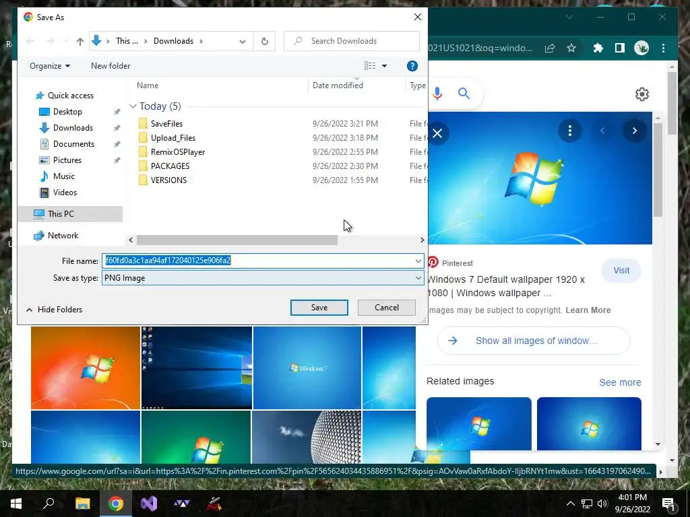This screenshot has height=517, width=690.
Task: Click the Google voice search microphone
Action: point(437,93)
